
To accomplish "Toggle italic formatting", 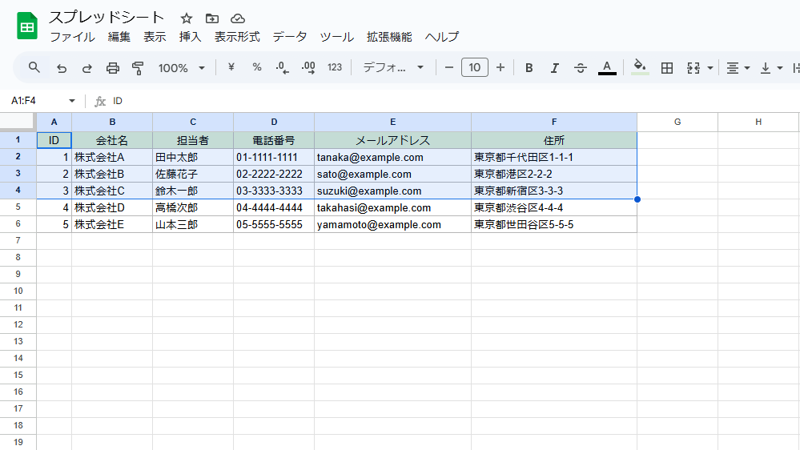I will 555,68.
